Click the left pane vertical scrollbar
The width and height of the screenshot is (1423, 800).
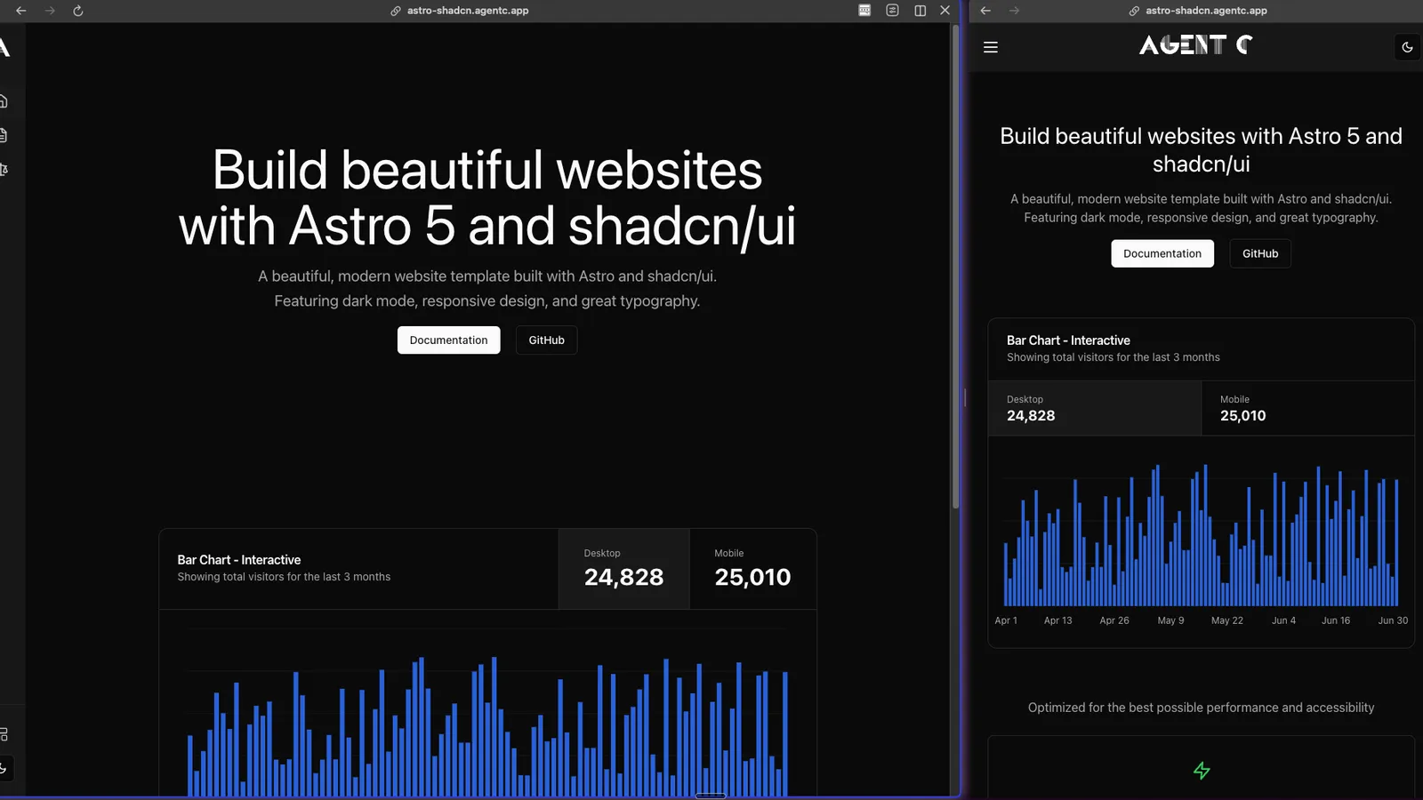pyautogui.click(x=955, y=267)
